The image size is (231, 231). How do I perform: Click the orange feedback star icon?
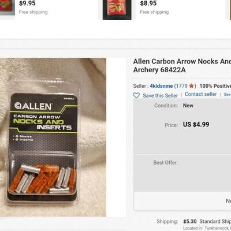pyautogui.click(x=191, y=85)
